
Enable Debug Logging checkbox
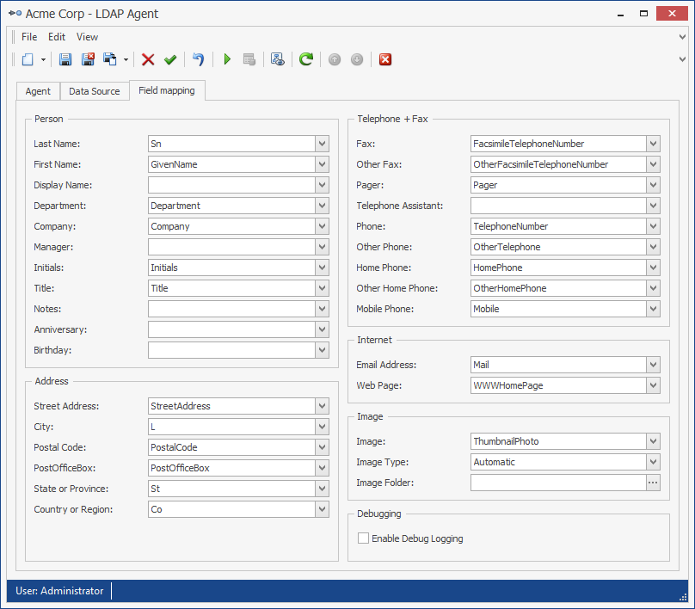pyautogui.click(x=363, y=538)
